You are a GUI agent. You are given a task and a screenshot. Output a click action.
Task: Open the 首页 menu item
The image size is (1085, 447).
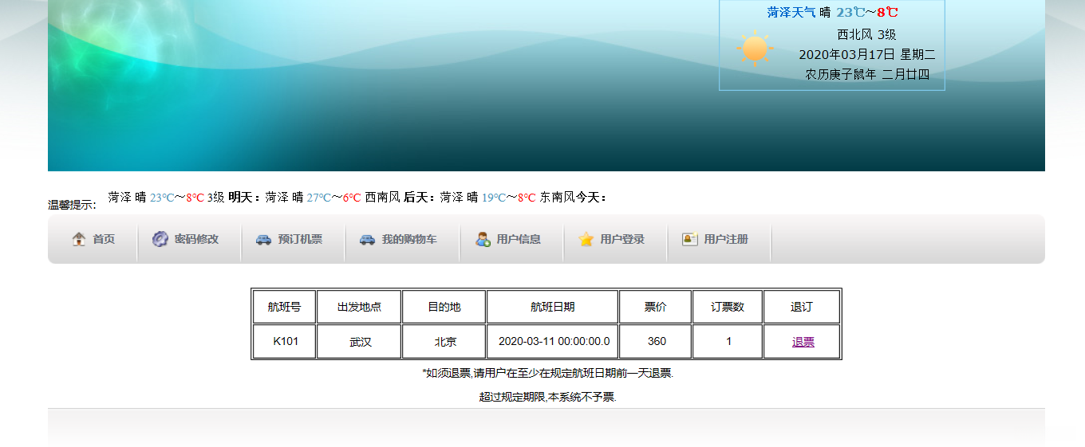104,239
